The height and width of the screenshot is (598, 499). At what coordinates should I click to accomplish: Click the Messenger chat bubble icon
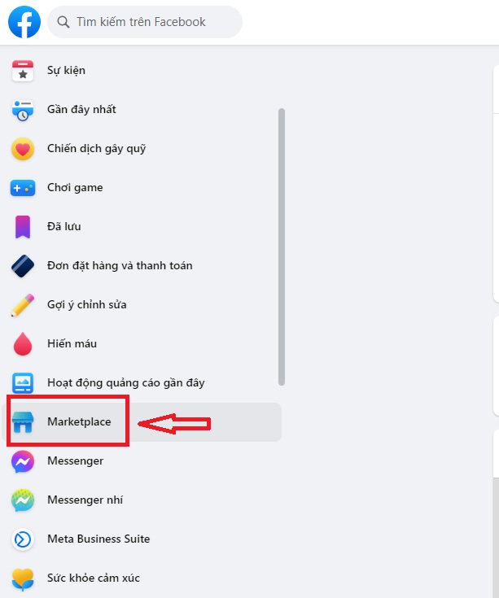(x=23, y=461)
